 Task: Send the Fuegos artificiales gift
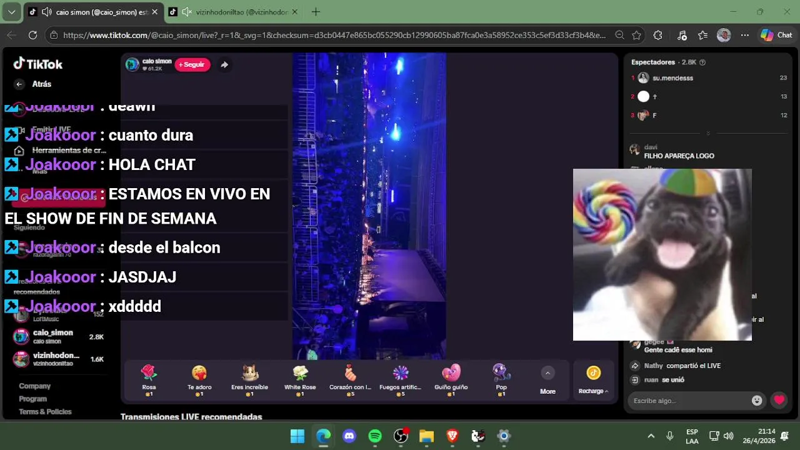coord(401,381)
